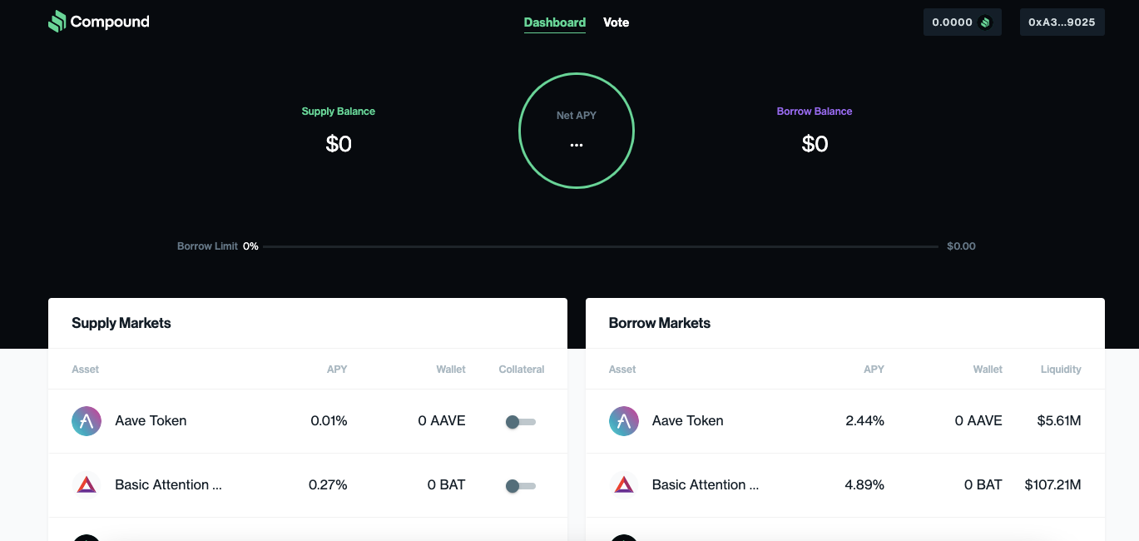
Task: Click the APY column header in Borrow Markets
Action: [874, 370]
